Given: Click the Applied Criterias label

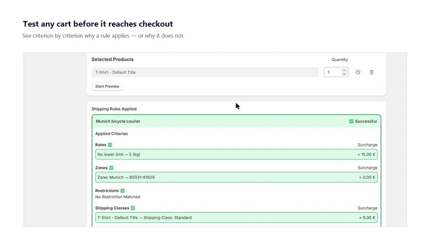Looking at the screenshot, I should click(x=112, y=133).
